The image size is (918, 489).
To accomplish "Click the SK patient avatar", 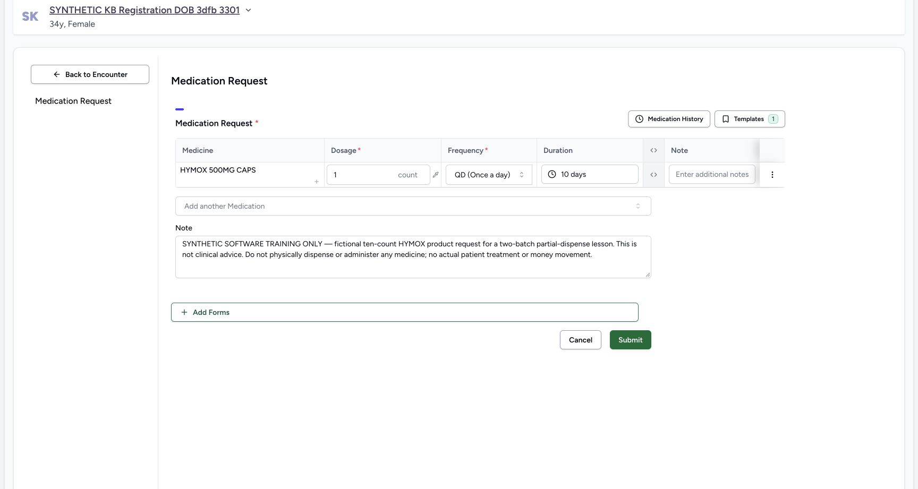I will coord(30,16).
